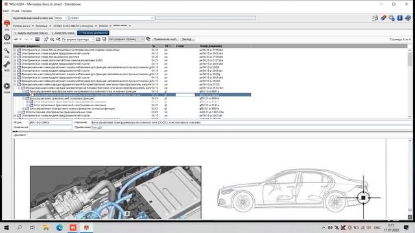The image size is (415, 233).
Task: Select document row gf54.21-p-2141a
Action: (x=132, y=105)
